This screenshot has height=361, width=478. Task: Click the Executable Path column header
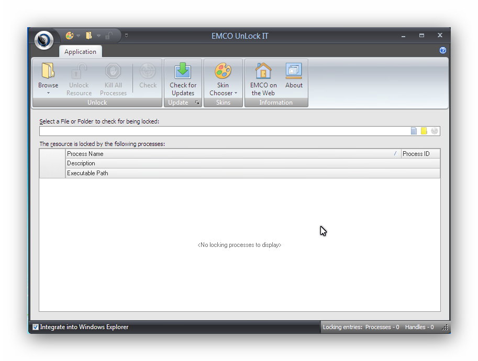[253, 173]
